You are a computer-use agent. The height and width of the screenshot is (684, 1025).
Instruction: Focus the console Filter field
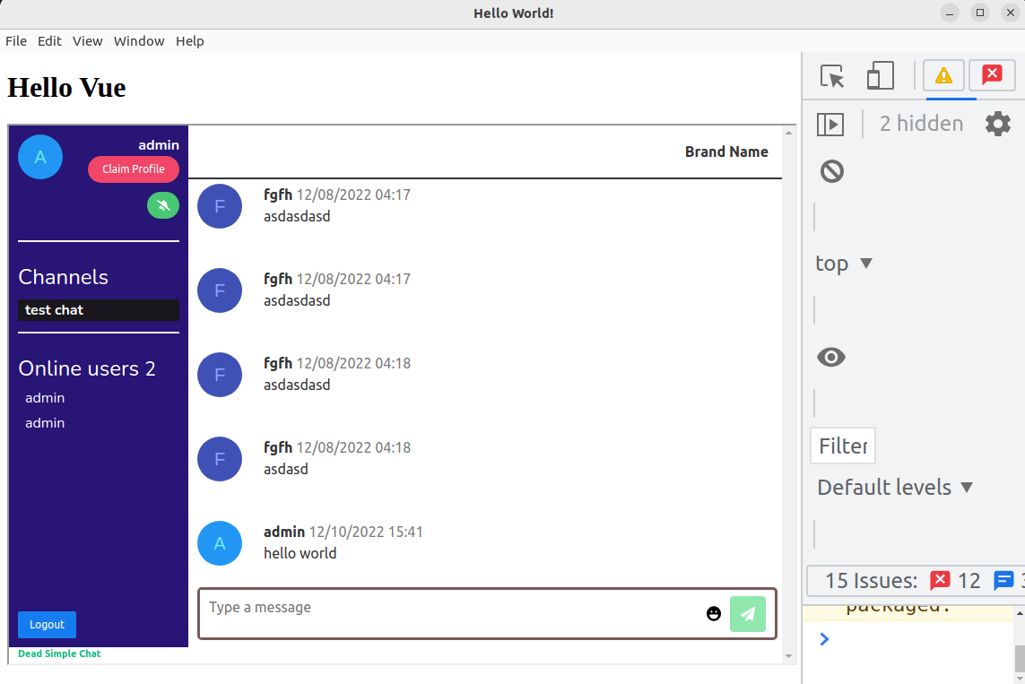click(x=843, y=446)
